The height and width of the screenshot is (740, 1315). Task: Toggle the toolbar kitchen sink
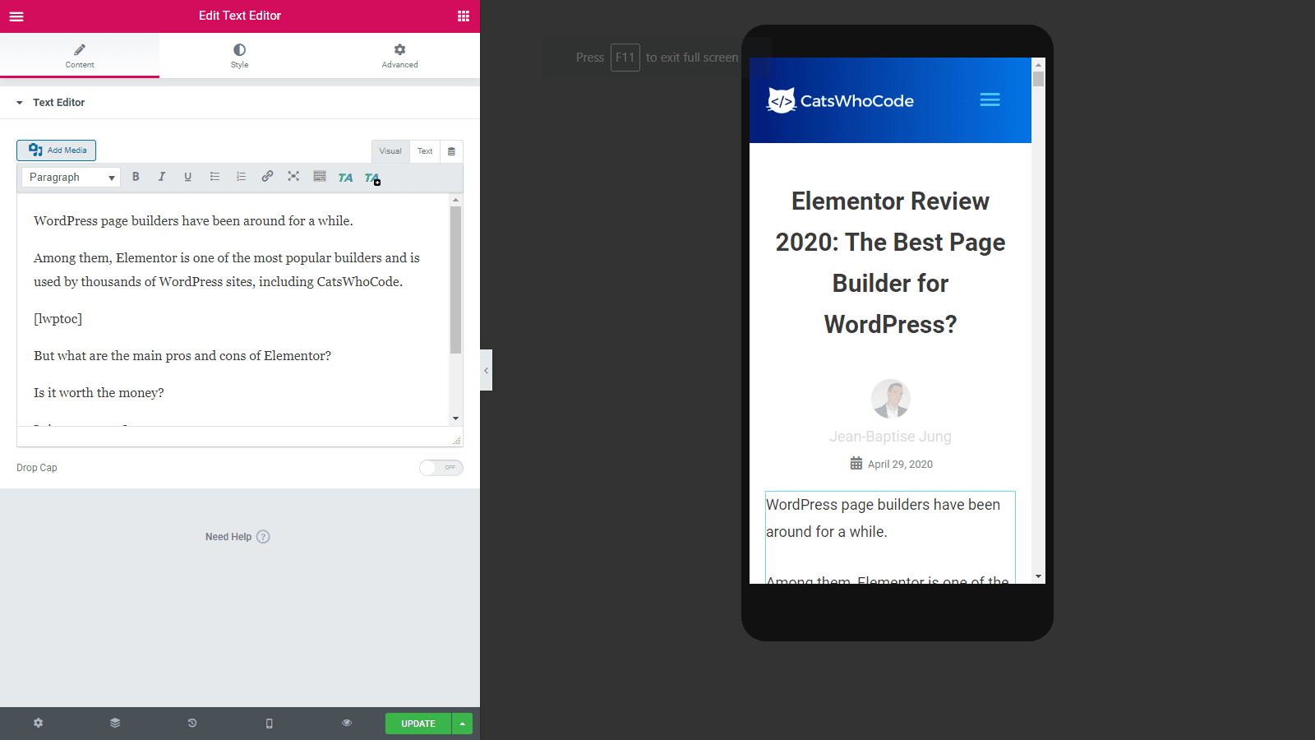point(320,177)
